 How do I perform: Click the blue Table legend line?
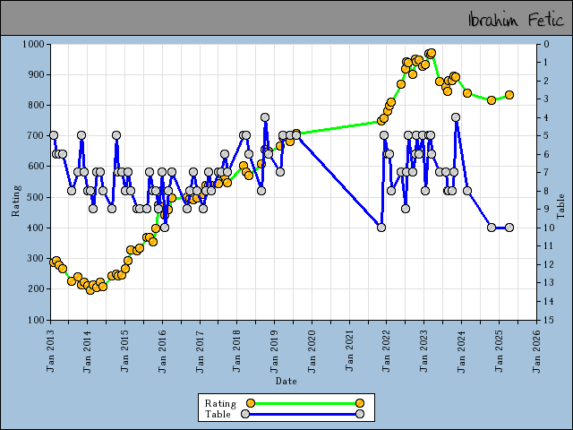pyautogui.click(x=303, y=414)
